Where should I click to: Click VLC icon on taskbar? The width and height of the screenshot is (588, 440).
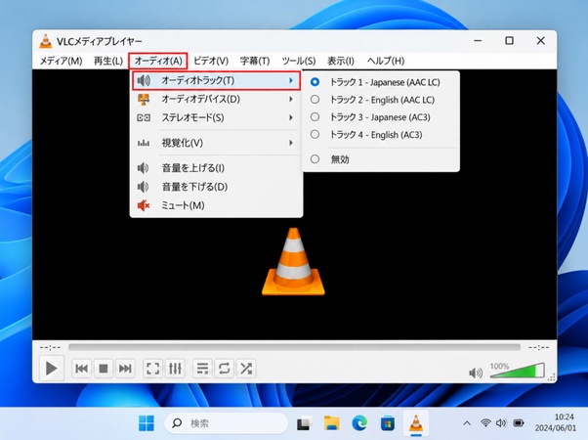pyautogui.click(x=415, y=423)
